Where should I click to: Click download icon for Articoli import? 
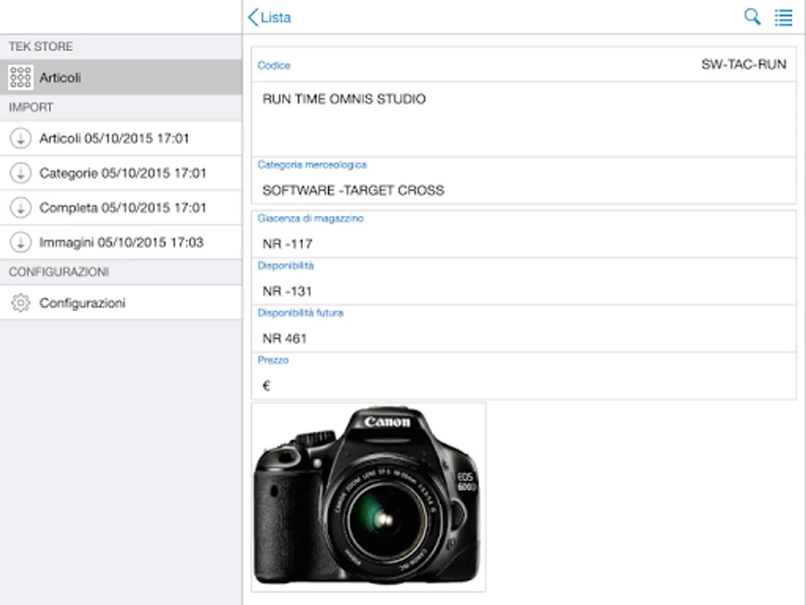click(x=21, y=138)
